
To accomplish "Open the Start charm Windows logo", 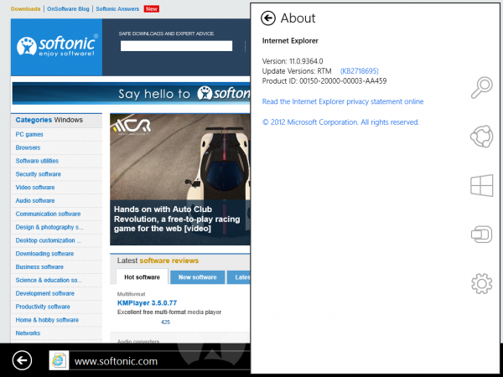I will click(481, 185).
